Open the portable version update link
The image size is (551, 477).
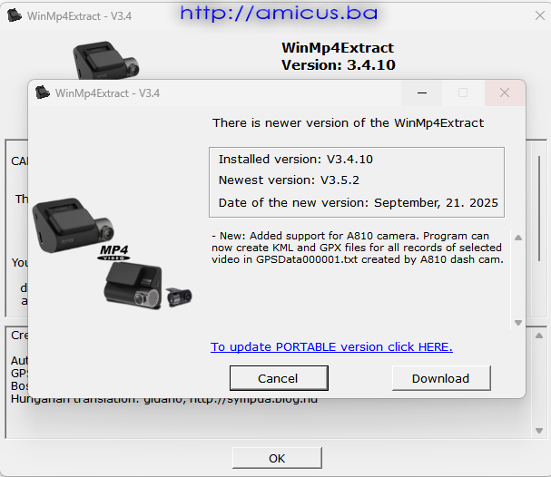331,346
